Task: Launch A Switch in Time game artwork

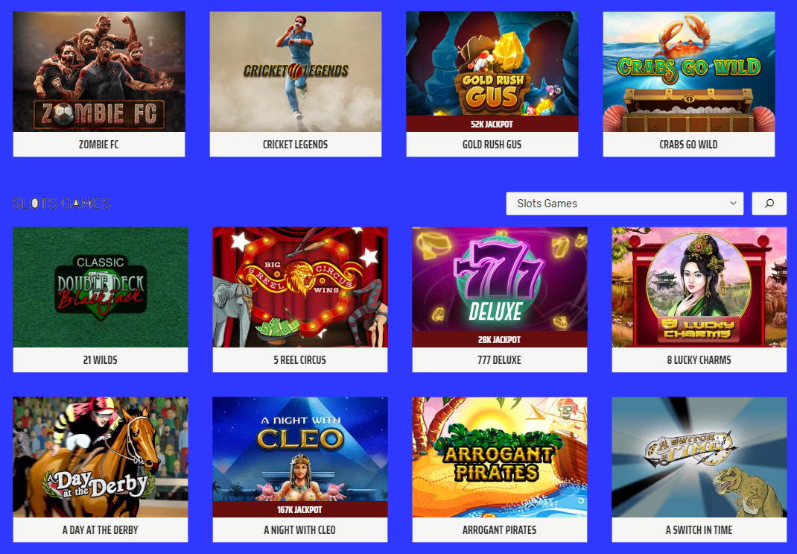Action: point(699,457)
